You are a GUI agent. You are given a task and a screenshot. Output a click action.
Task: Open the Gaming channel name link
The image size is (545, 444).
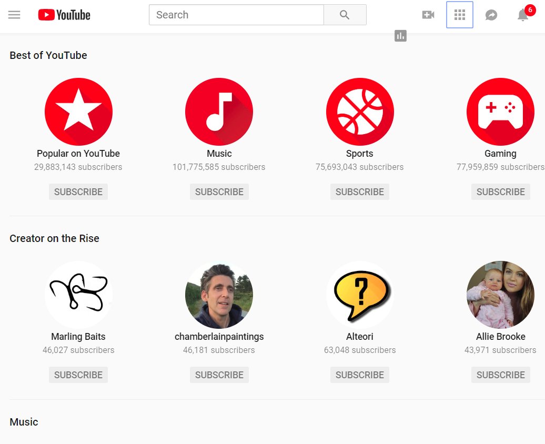point(500,153)
